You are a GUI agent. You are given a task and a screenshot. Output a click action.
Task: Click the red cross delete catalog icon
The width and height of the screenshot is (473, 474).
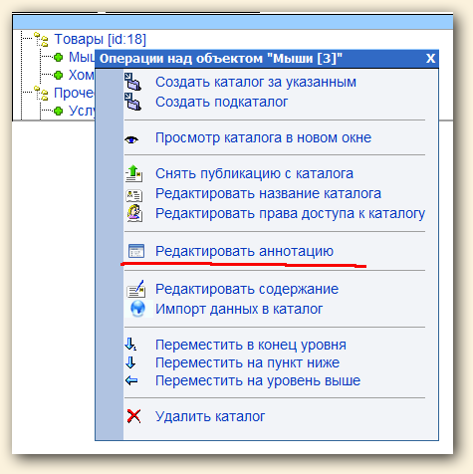pyautogui.click(x=133, y=416)
